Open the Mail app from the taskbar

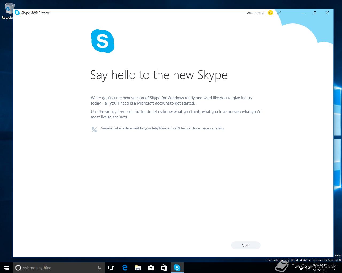click(151, 268)
